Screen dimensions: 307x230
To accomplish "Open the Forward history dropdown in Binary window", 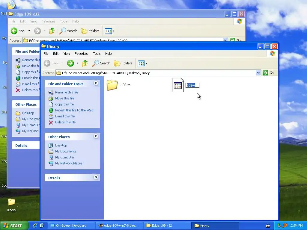I will pos(78,63).
